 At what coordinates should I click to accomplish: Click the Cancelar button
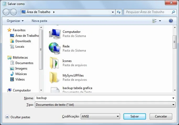click(161, 116)
